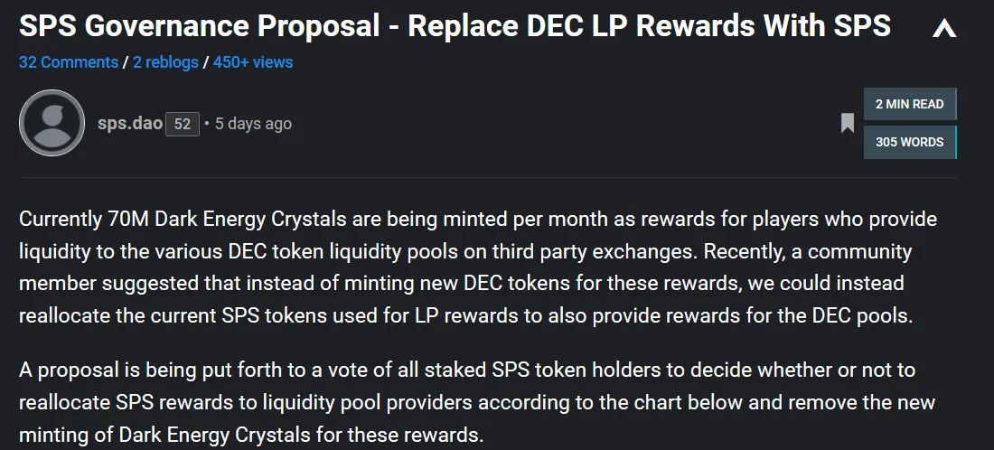The image size is (994, 450).
Task: Click the text 'according to the chart below'
Action: click(685, 402)
